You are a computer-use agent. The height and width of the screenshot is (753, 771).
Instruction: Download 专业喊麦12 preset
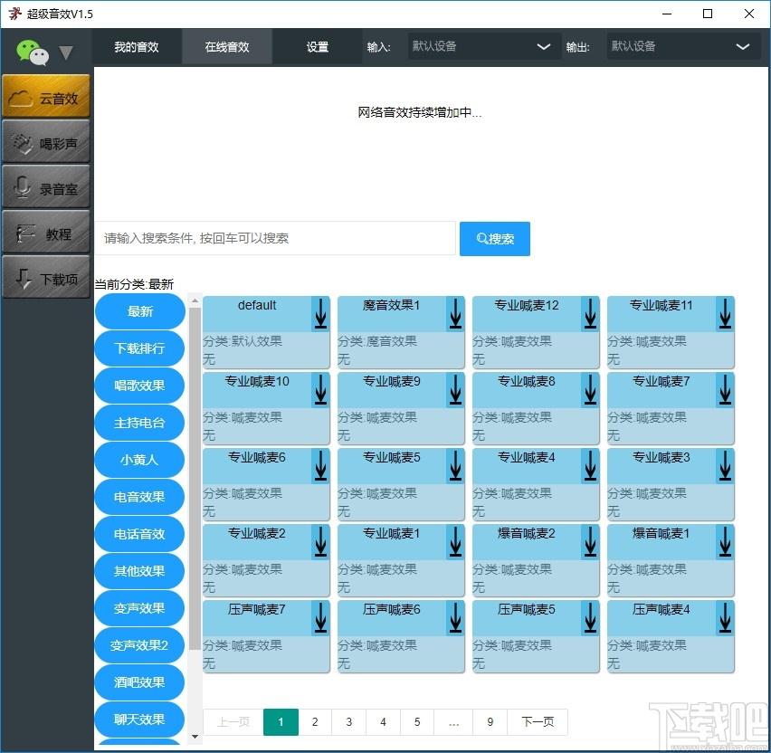(x=590, y=314)
